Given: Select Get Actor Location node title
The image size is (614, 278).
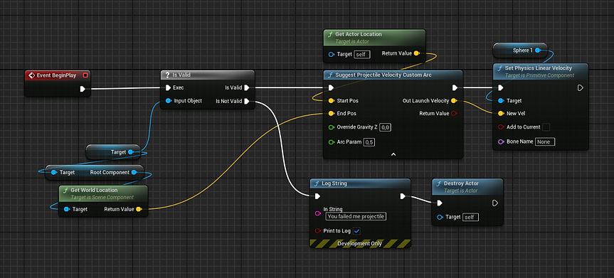Looking at the screenshot, I should pyautogui.click(x=359, y=34).
